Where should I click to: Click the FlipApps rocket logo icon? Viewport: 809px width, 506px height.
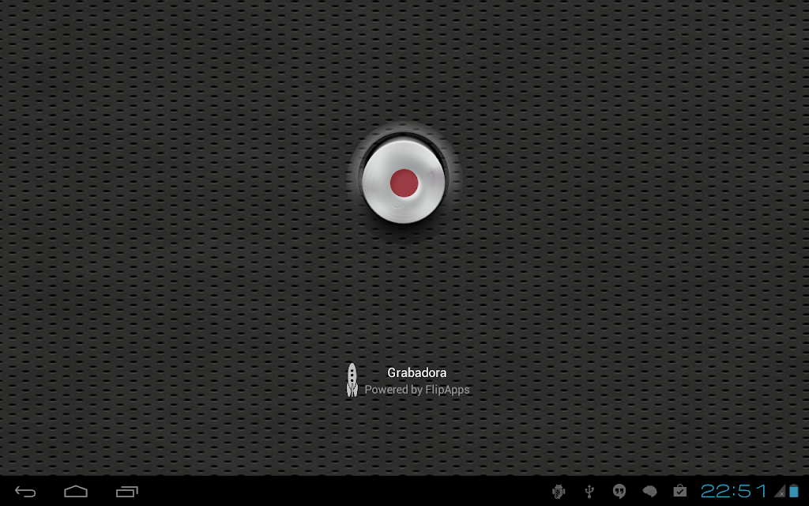pyautogui.click(x=352, y=380)
